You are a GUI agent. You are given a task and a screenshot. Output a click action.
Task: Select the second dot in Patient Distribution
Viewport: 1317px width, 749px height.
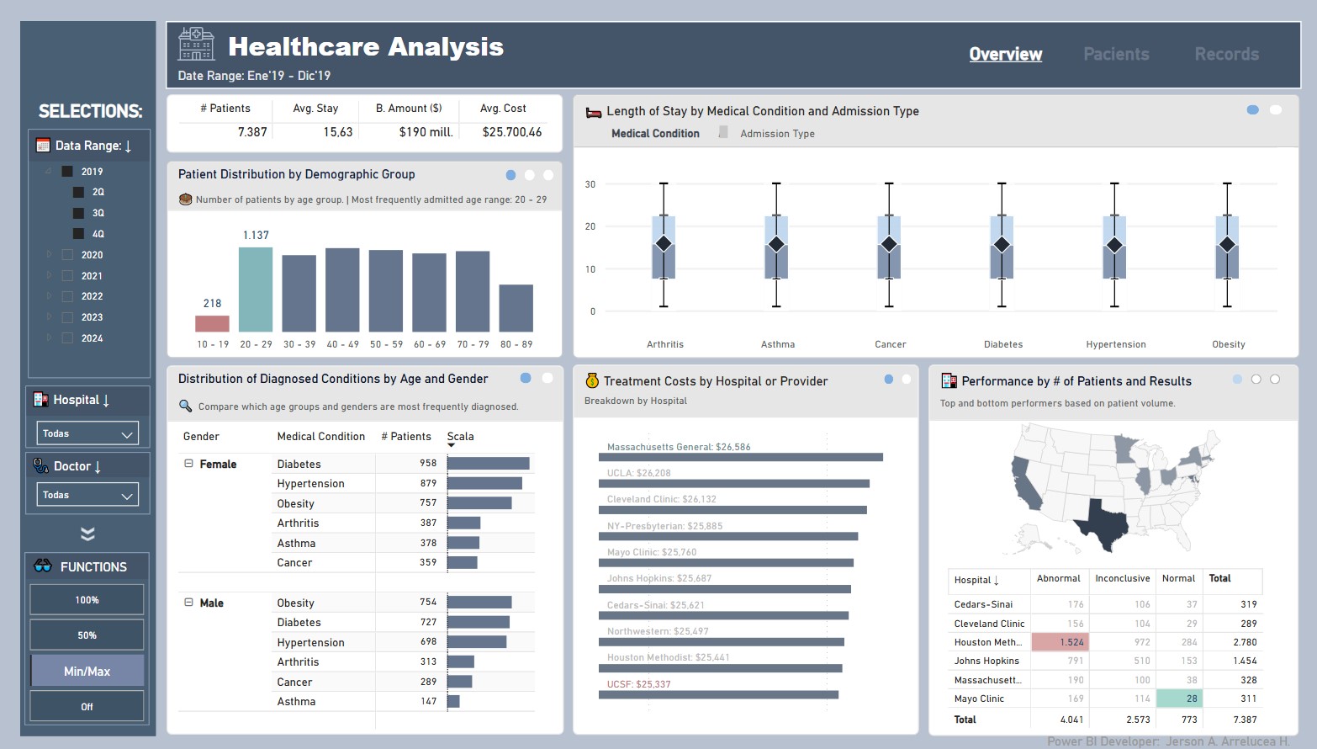coord(529,175)
